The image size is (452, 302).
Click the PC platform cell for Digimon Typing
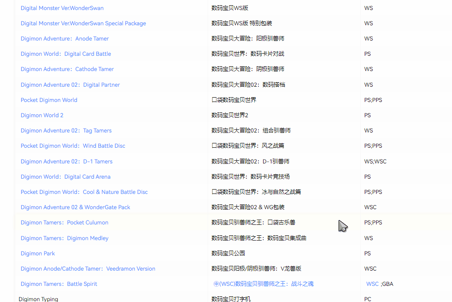pos(367,299)
